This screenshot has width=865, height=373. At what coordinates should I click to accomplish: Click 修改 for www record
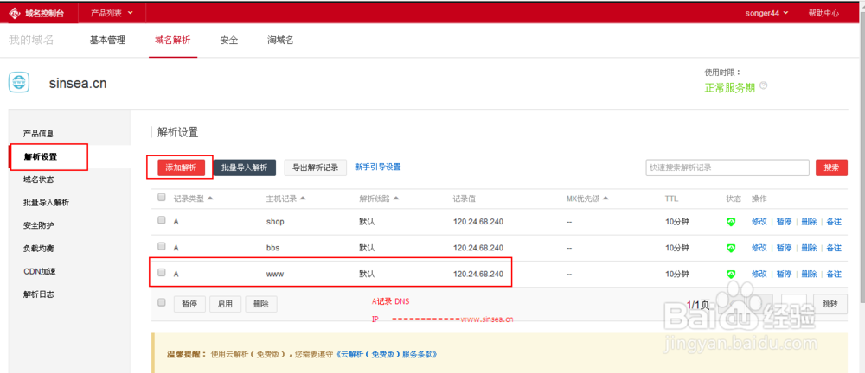(759, 274)
